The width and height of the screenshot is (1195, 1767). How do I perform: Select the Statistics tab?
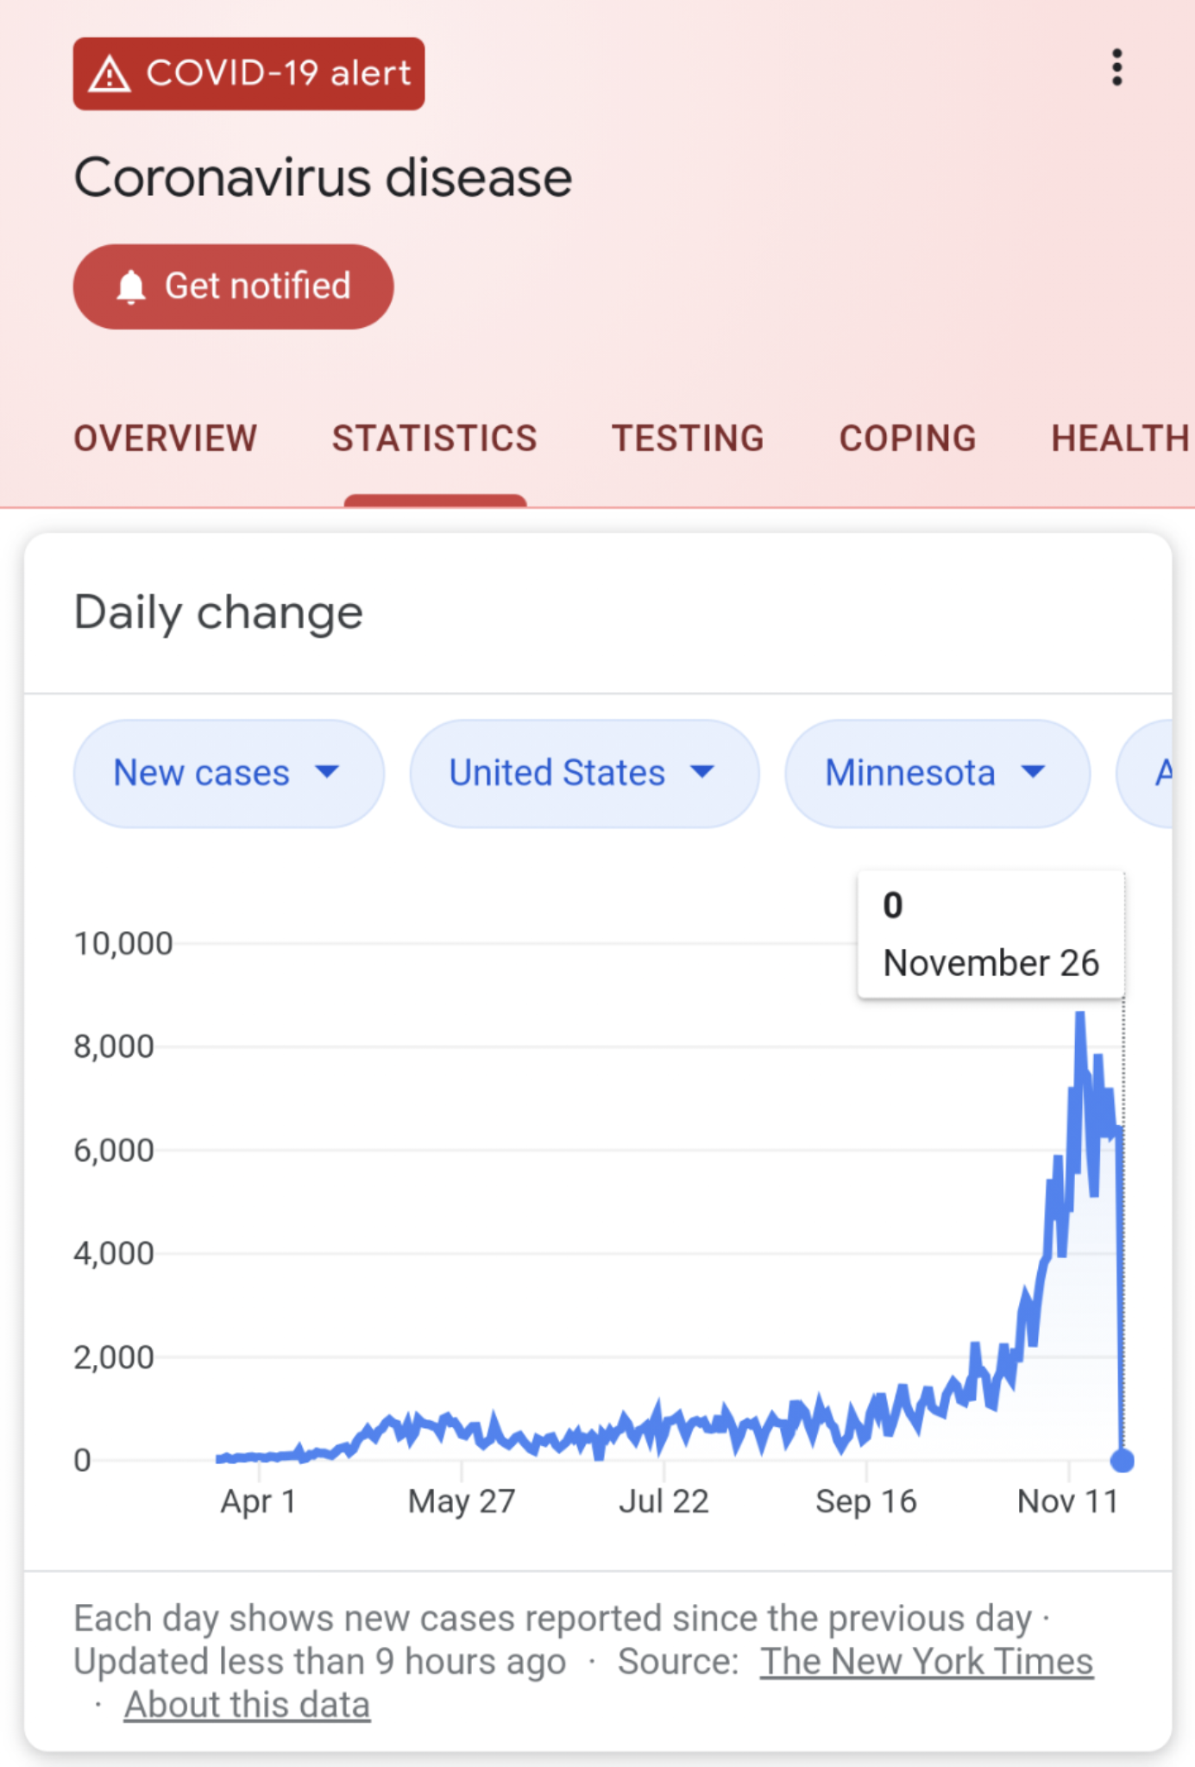pyautogui.click(x=435, y=438)
